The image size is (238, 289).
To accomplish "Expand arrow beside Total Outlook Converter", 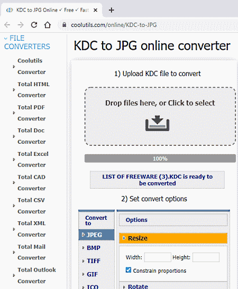I will [14, 275].
